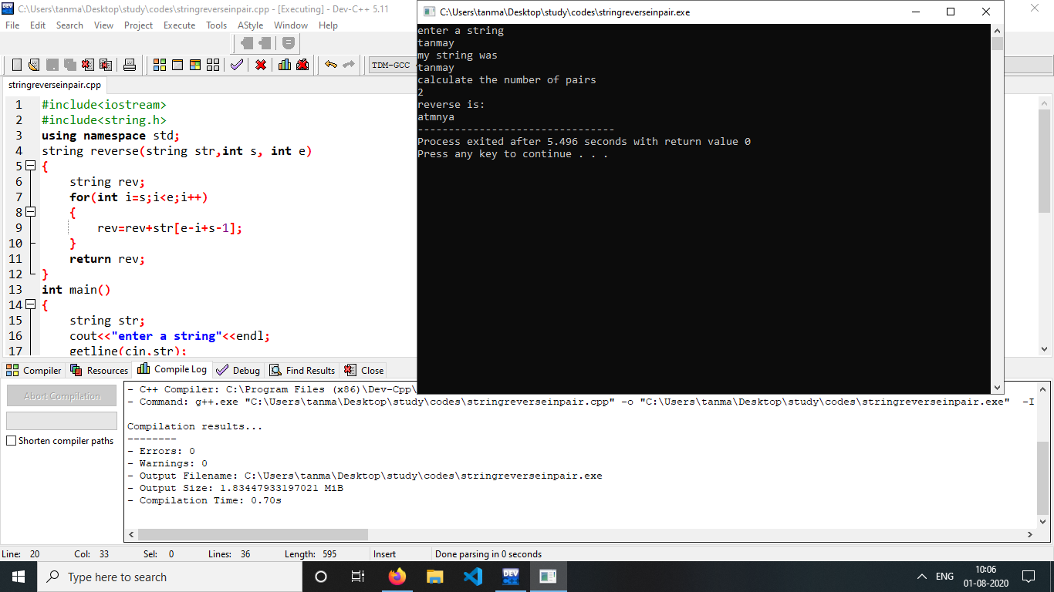Collapse the code fold at line 8
This screenshot has height=592, width=1054.
31,212
